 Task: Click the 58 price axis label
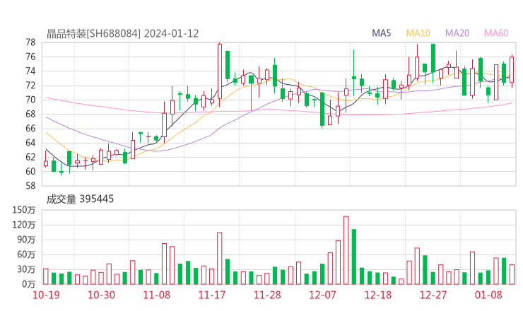coord(30,185)
